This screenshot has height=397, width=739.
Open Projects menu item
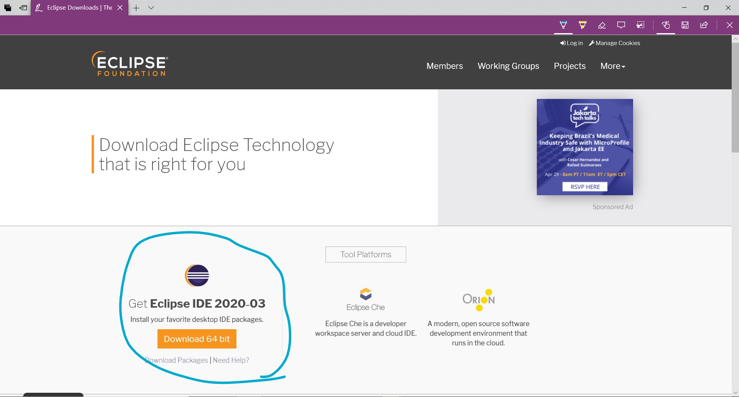point(570,66)
